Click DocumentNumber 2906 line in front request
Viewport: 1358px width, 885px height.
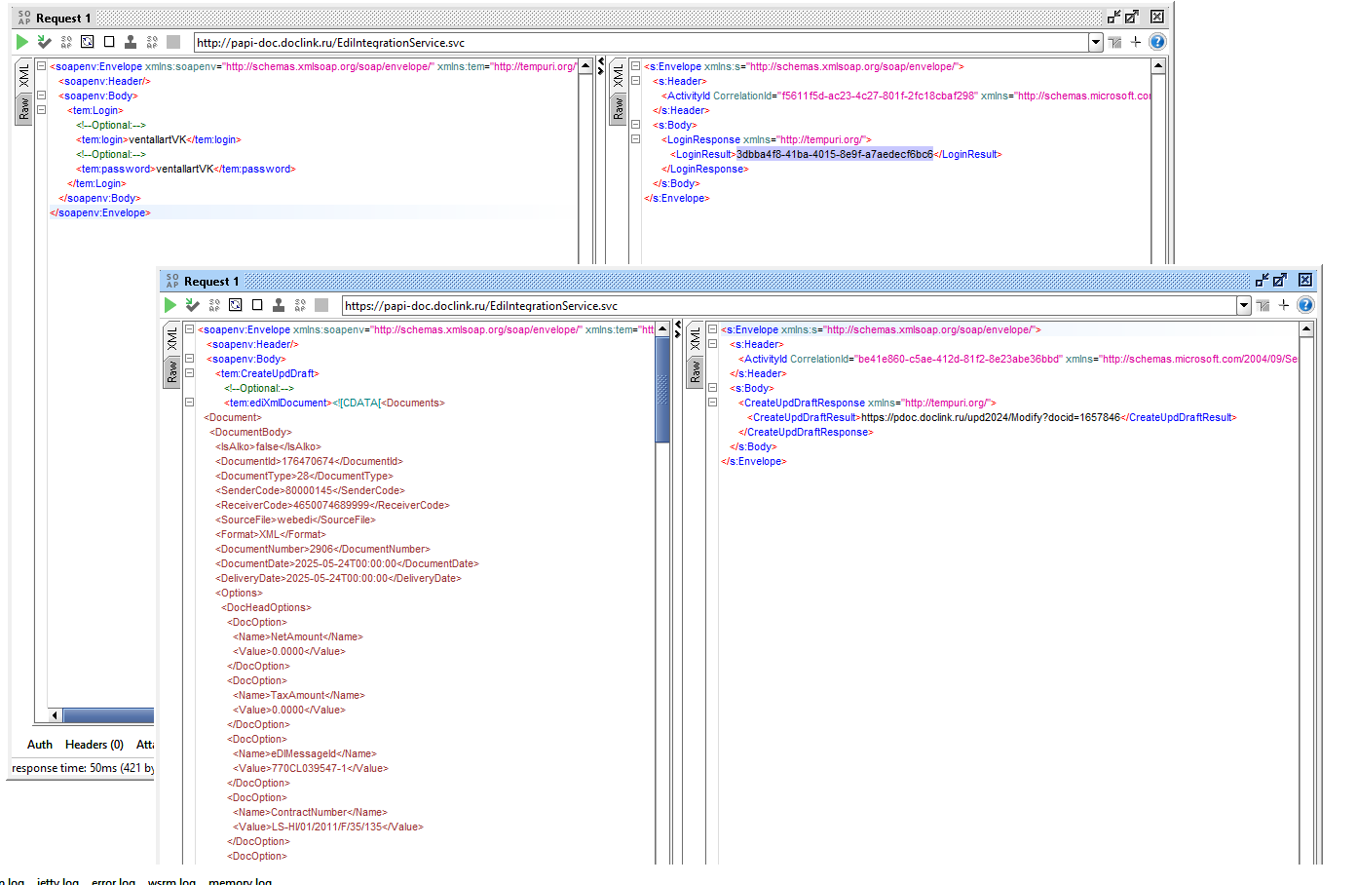322,549
